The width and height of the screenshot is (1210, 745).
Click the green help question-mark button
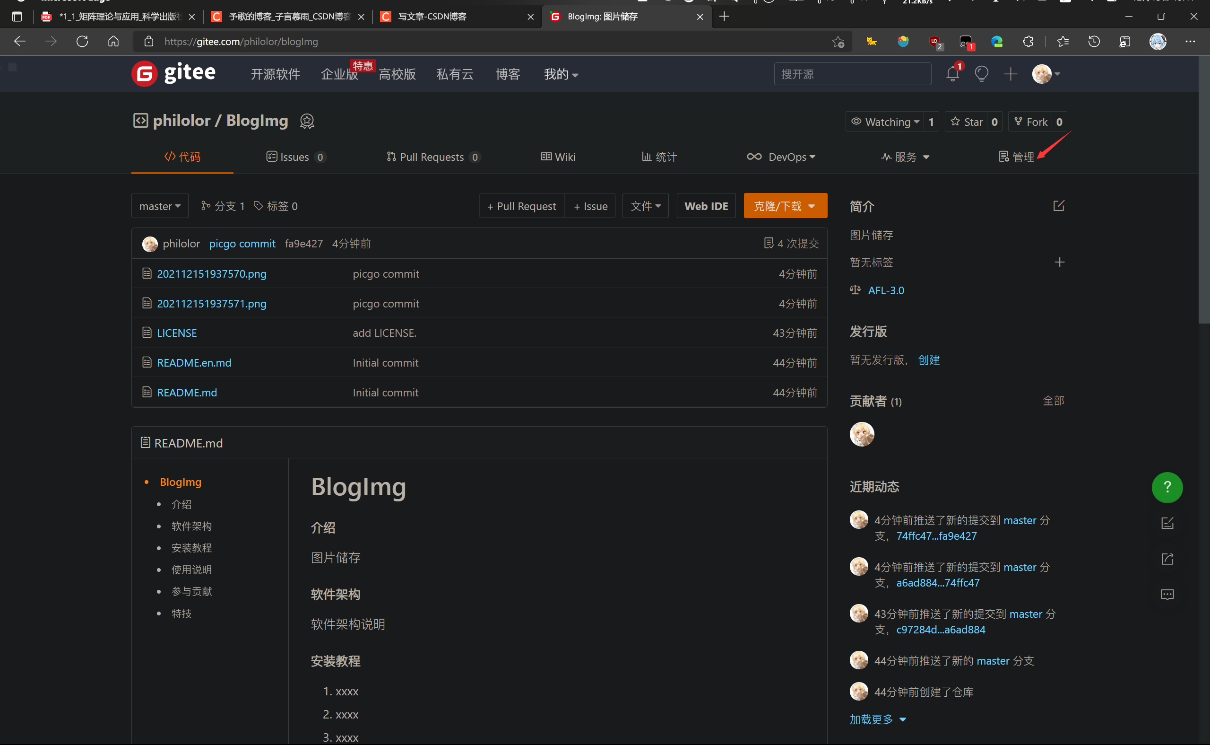pos(1167,487)
